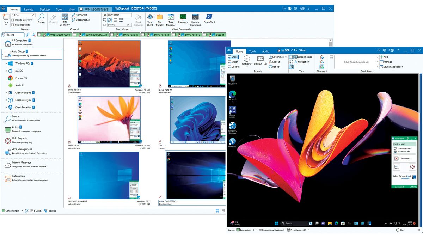This screenshot has height=238, width=423.
Task: Enable the Include Gateways checkbox
Action: (x=13, y=20)
